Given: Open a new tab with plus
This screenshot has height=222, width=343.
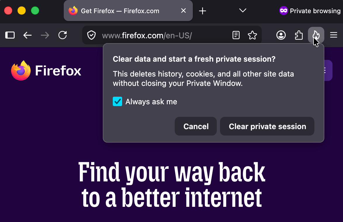Looking at the screenshot, I should coord(202,11).
